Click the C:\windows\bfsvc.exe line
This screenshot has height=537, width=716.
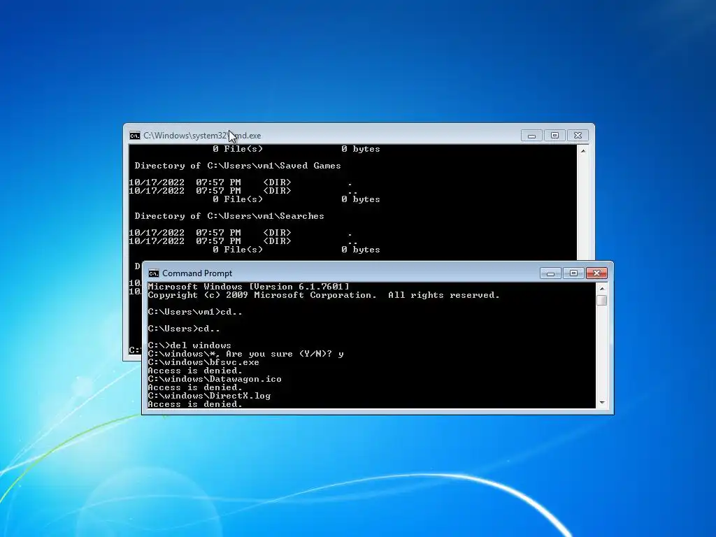click(x=203, y=362)
